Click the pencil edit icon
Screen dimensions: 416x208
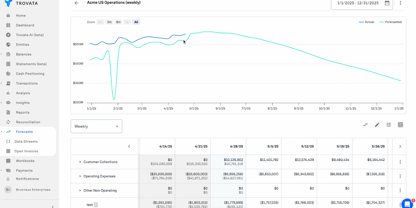[x=377, y=125]
